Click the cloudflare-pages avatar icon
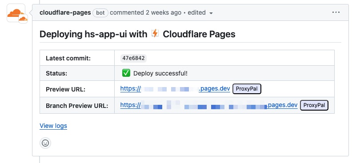 tap(16, 13)
